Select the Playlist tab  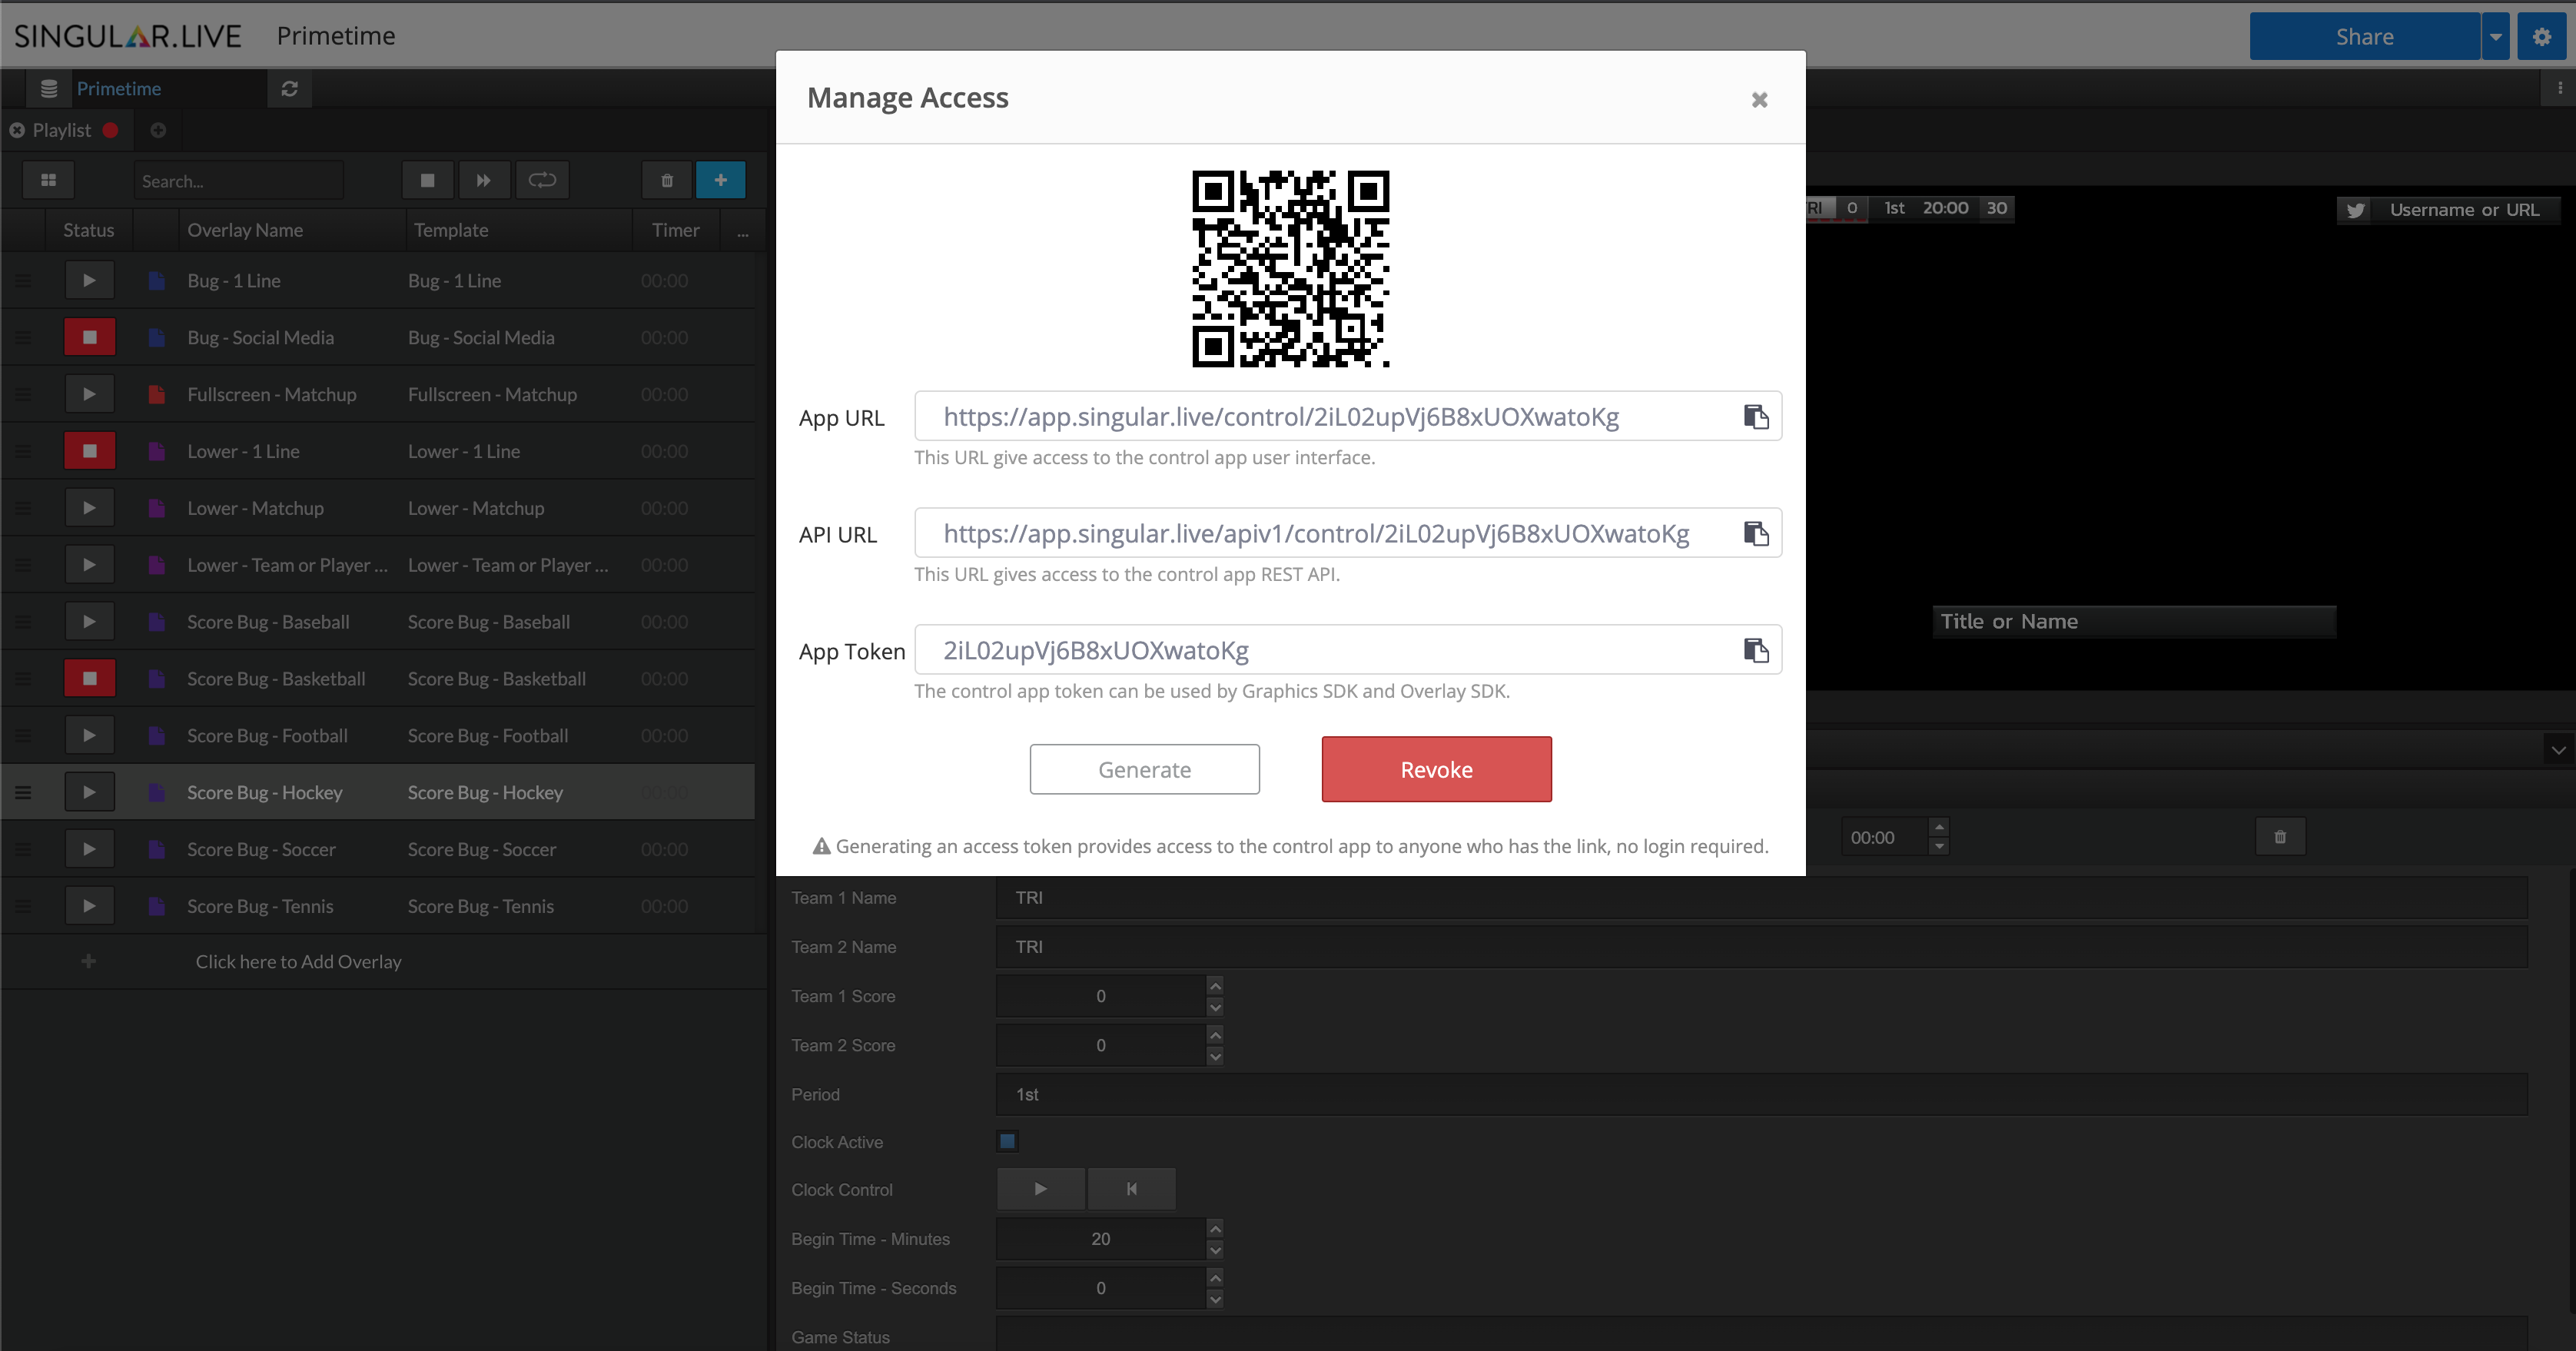pos(62,130)
